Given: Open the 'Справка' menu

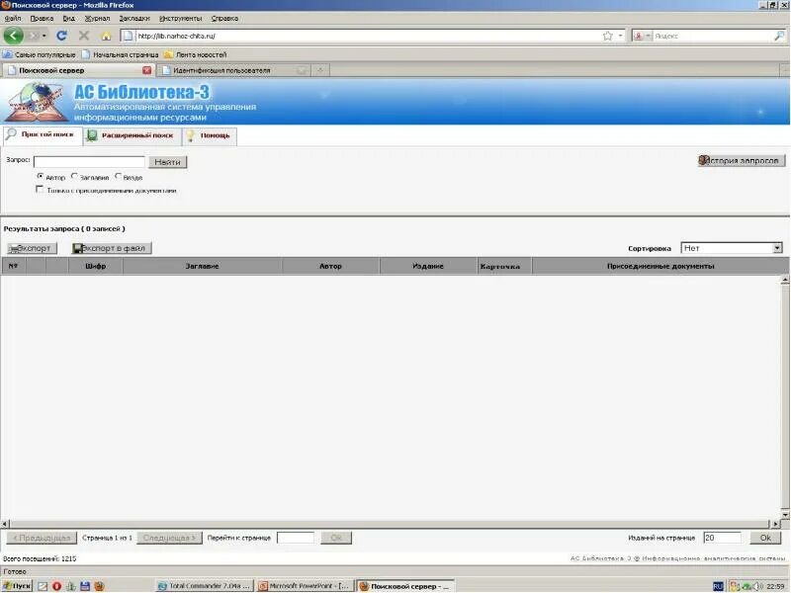Looking at the screenshot, I should 224,18.
